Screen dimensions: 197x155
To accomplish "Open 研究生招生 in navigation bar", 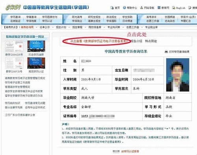I will [x=94, y=17].
